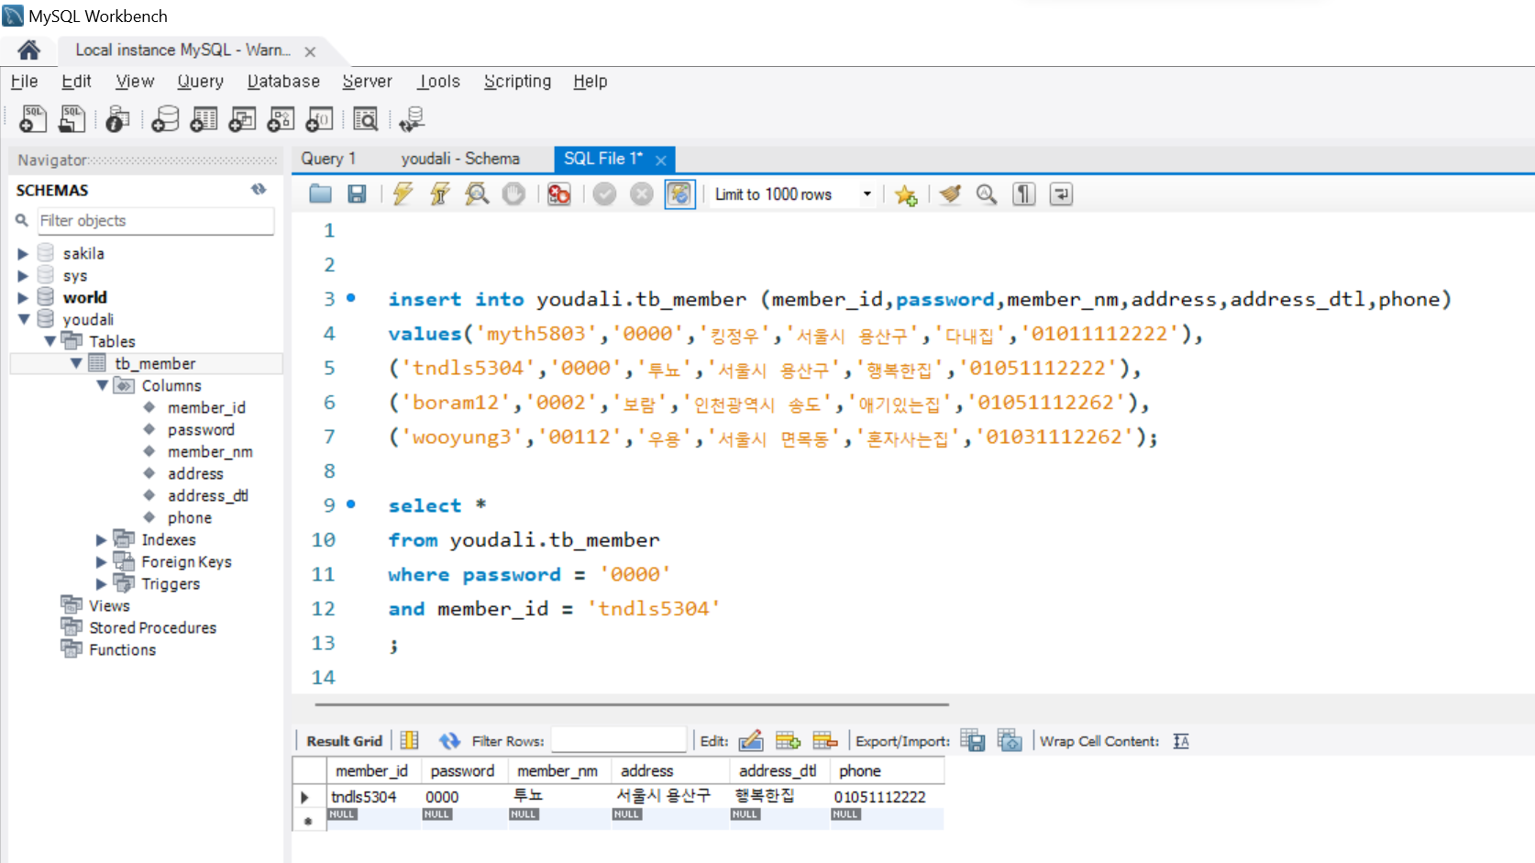Switch to the Query 1 tab
Image resolution: width=1535 pixels, height=863 pixels.
(x=328, y=159)
